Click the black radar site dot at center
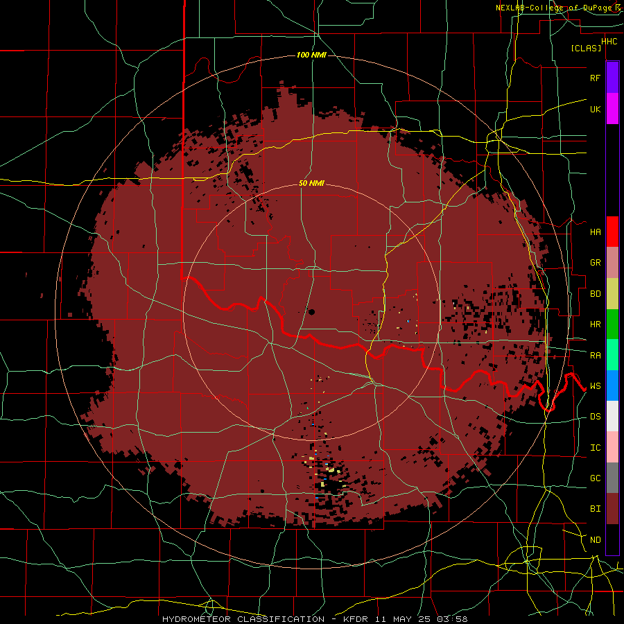Image resolution: width=624 pixels, height=624 pixels. click(x=311, y=312)
